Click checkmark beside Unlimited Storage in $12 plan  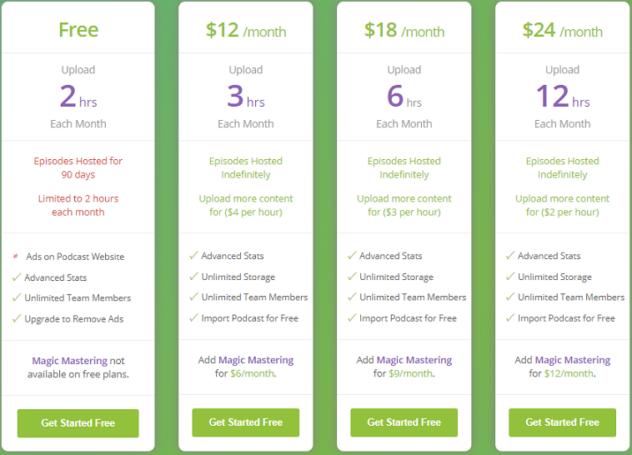[x=194, y=276]
